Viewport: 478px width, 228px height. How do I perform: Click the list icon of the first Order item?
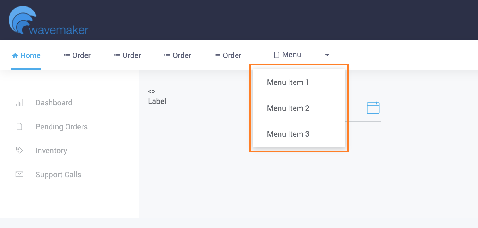66,55
